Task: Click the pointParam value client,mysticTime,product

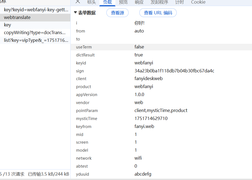Action: 161,110
